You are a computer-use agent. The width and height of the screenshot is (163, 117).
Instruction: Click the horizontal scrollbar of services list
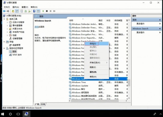click(x=95, y=101)
